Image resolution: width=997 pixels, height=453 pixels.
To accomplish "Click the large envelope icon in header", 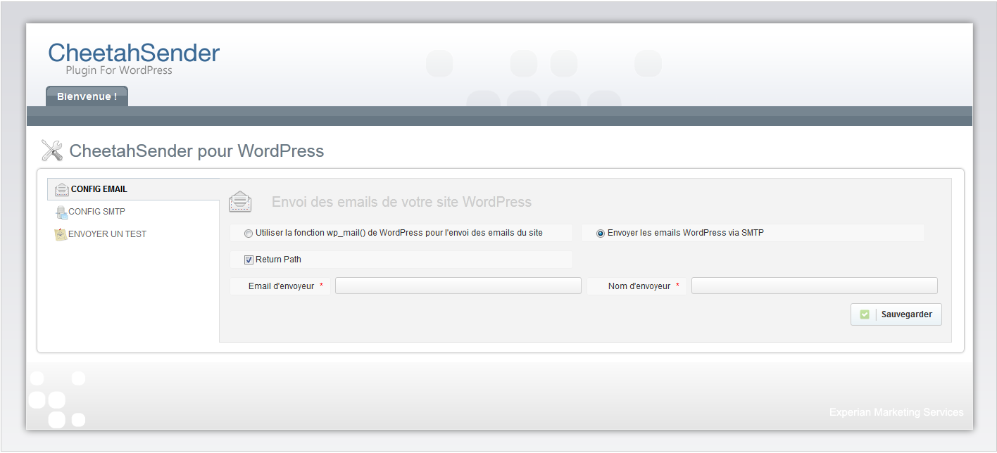I will click(240, 202).
